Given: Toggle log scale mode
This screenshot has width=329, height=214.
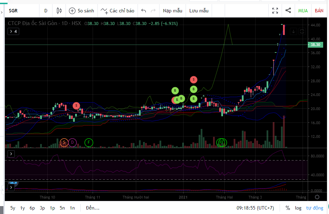Looking at the screenshot, I should click(298, 208).
